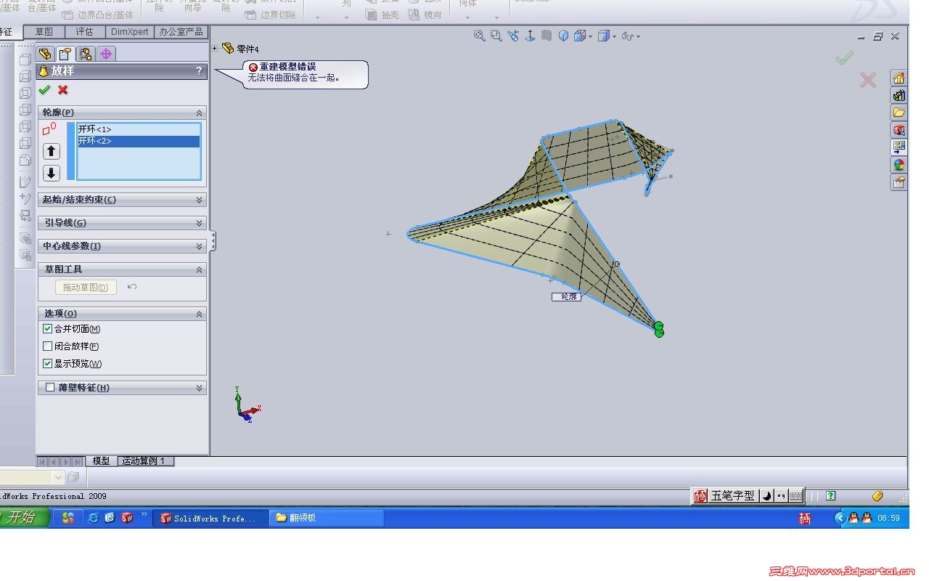Viewport: 929px width, 581px height.
Task: Enable the 闭合放样 checkbox
Action: 48,346
